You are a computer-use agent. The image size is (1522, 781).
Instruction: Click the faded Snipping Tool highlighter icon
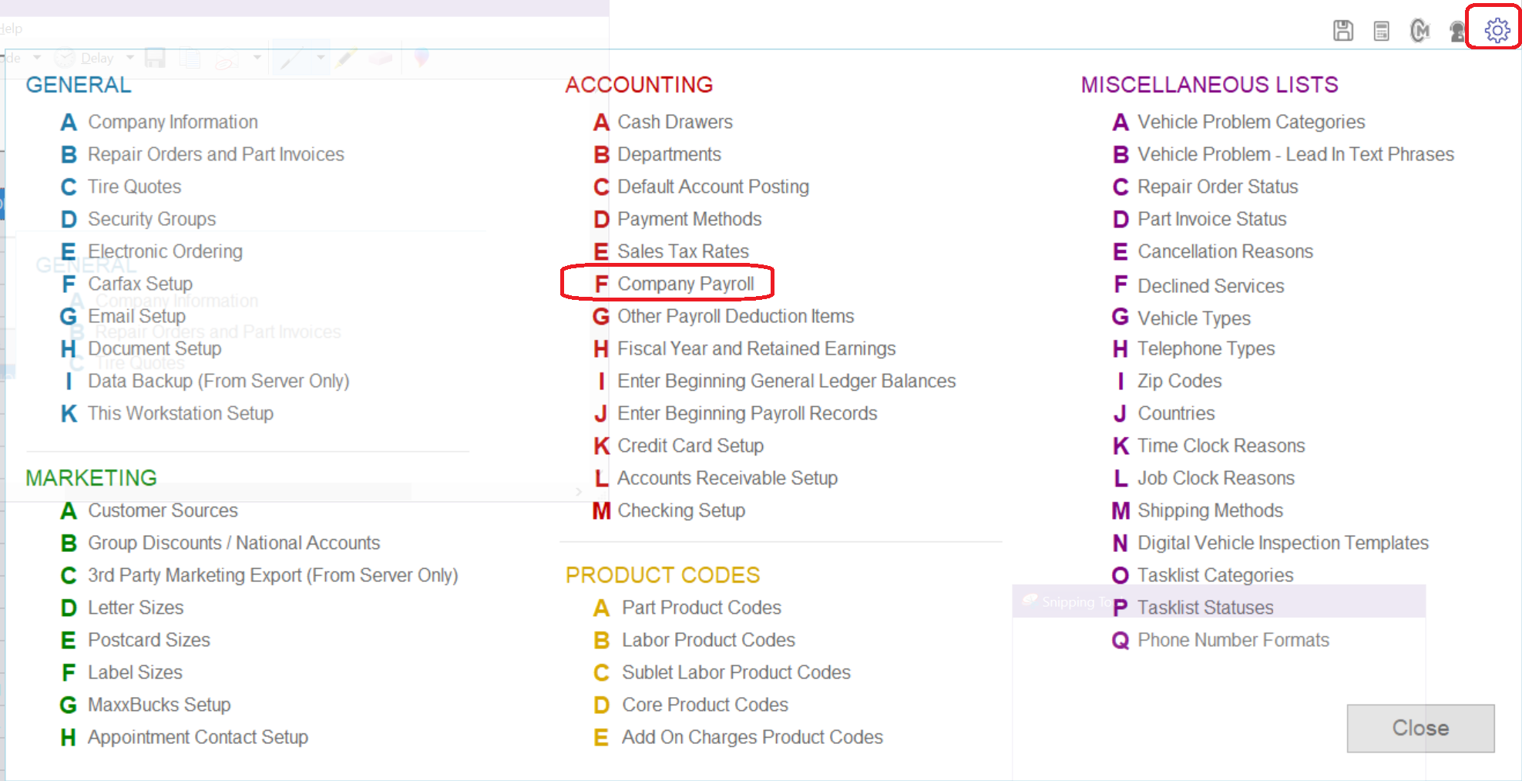[346, 58]
